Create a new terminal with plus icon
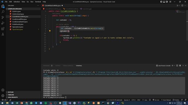The image size is (188, 105). click(172, 66)
